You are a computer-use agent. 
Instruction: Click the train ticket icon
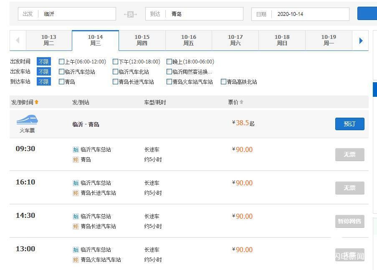pos(27,120)
